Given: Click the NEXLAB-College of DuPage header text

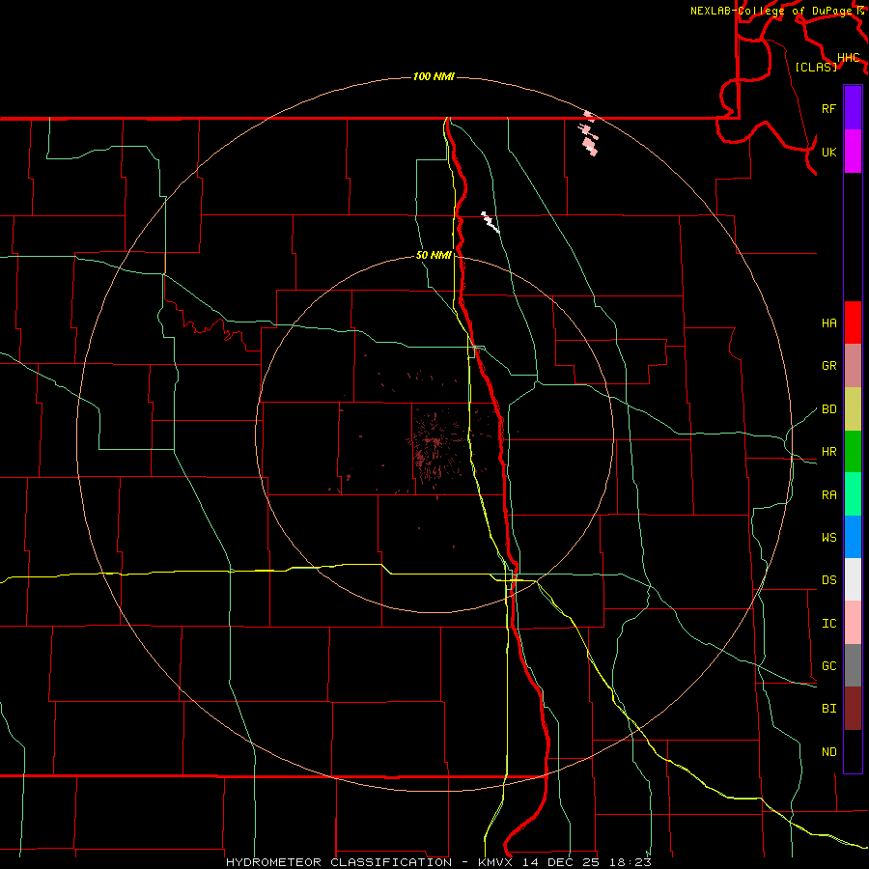Looking at the screenshot, I should (773, 11).
